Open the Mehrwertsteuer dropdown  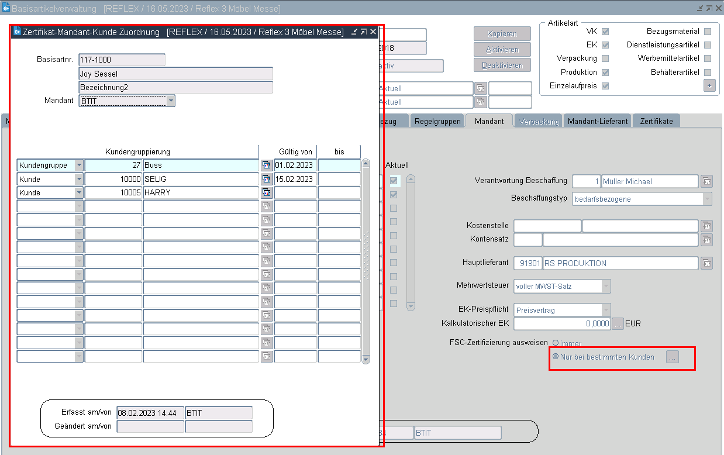606,286
